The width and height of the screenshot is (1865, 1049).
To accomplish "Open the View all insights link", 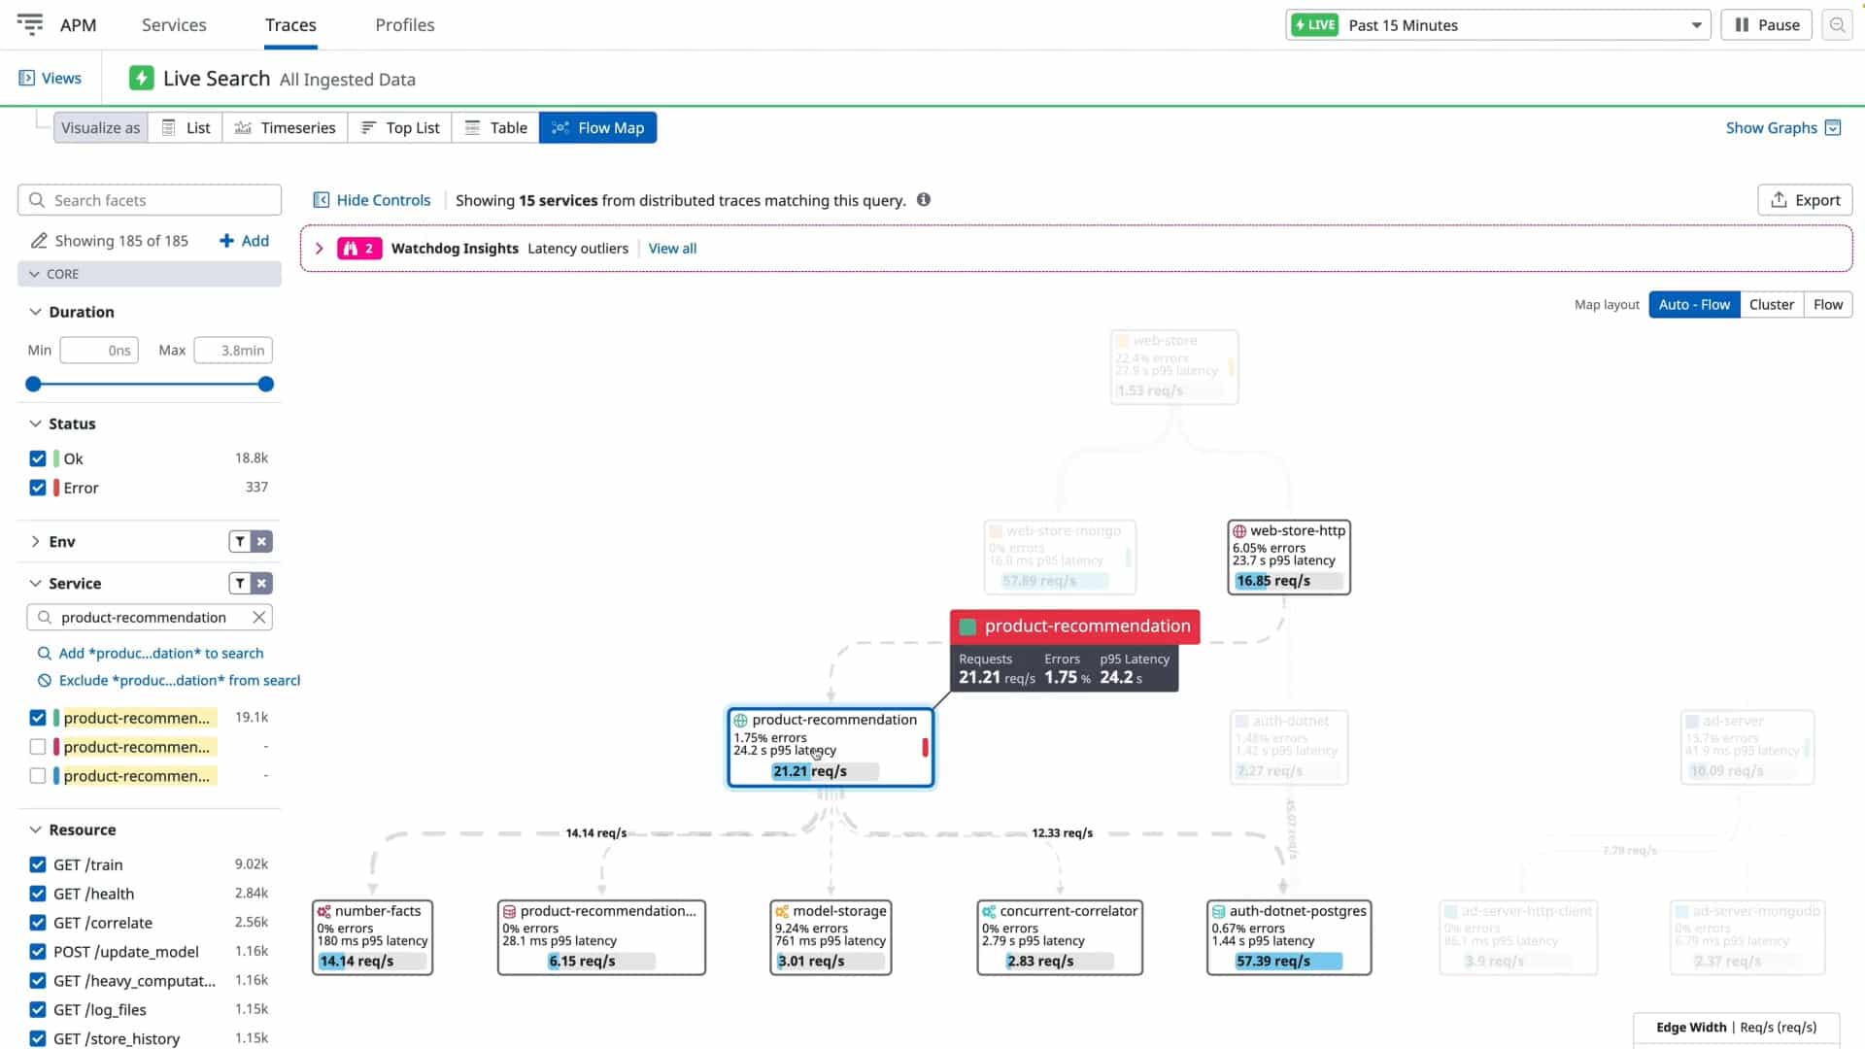I will pyautogui.click(x=672, y=249).
